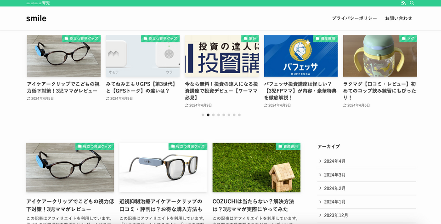Click the 資産運用 tag on the Buffessa carousel card
441x224 pixels.
pos(325,39)
